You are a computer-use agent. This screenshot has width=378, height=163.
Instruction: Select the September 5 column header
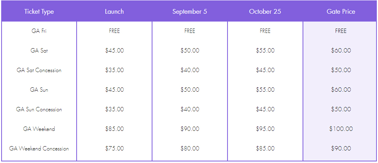[x=190, y=11]
